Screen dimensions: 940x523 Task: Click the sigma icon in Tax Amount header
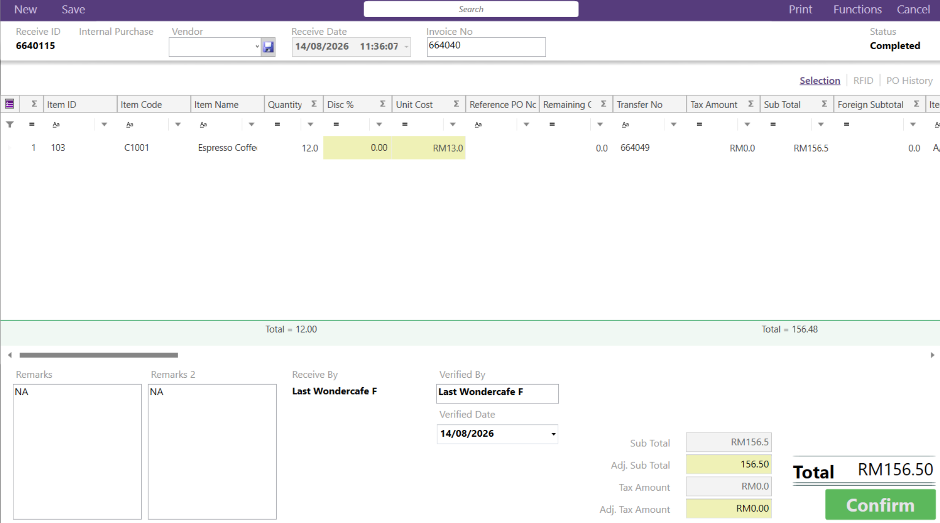pyautogui.click(x=751, y=104)
